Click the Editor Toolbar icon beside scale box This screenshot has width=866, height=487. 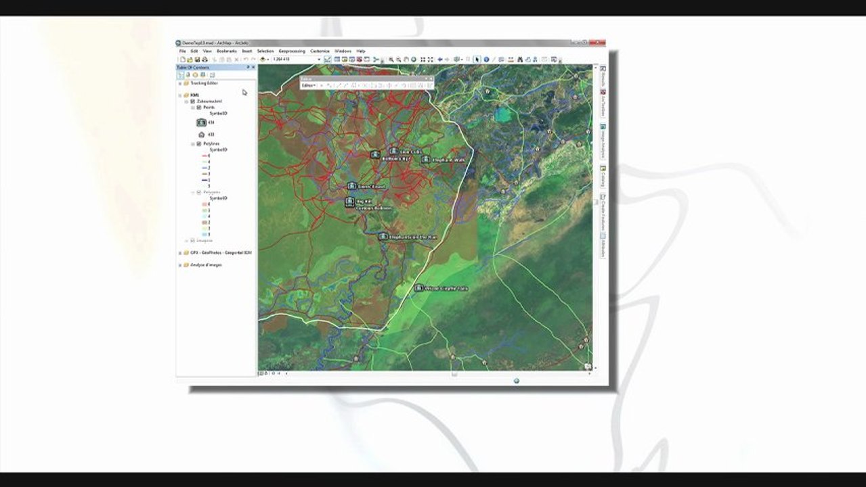click(x=328, y=60)
